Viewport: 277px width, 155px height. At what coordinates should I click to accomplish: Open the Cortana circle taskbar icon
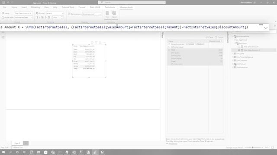click(17, 152)
